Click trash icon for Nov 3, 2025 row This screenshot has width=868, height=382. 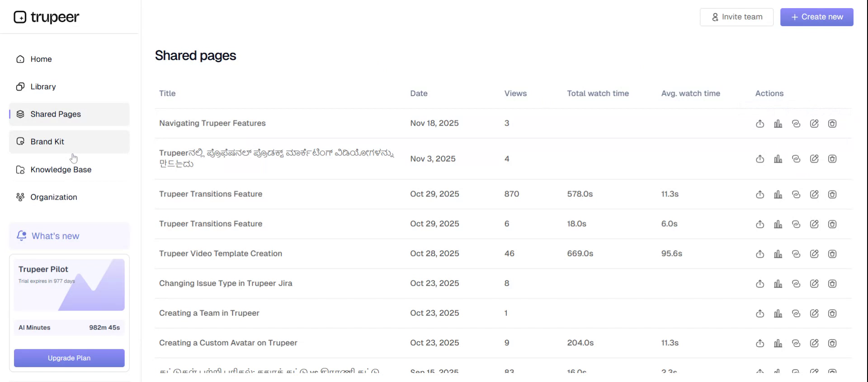(832, 159)
